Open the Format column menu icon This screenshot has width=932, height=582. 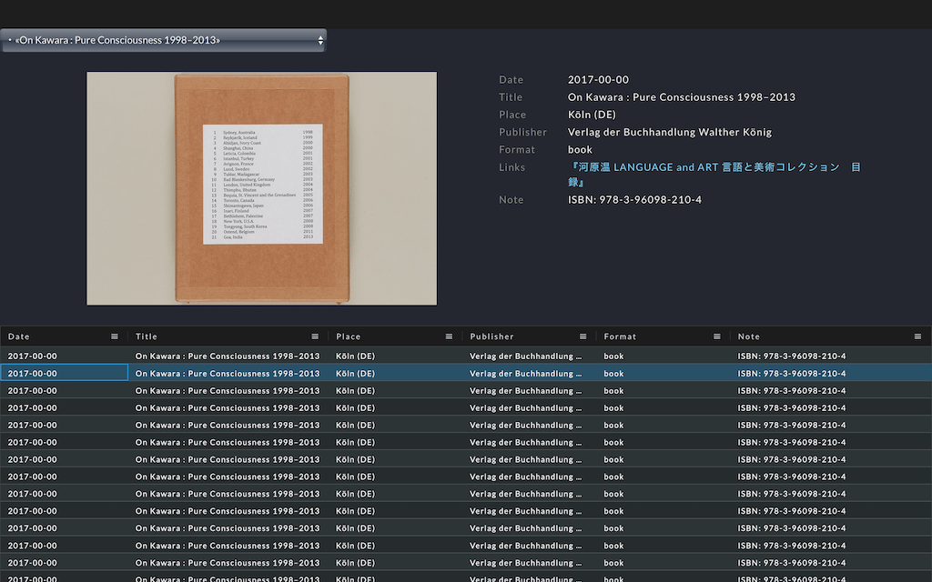(717, 336)
